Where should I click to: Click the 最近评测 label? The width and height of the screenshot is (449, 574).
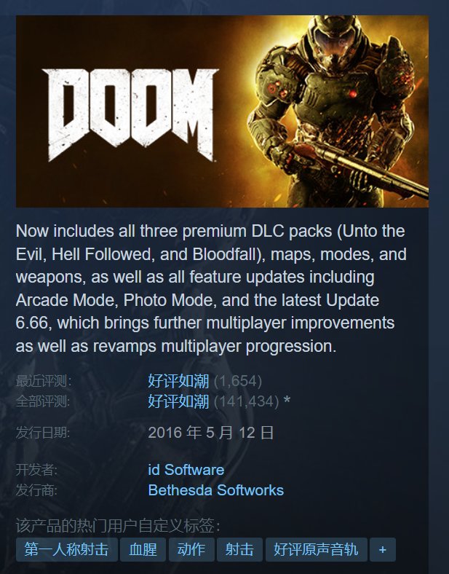click(44, 381)
